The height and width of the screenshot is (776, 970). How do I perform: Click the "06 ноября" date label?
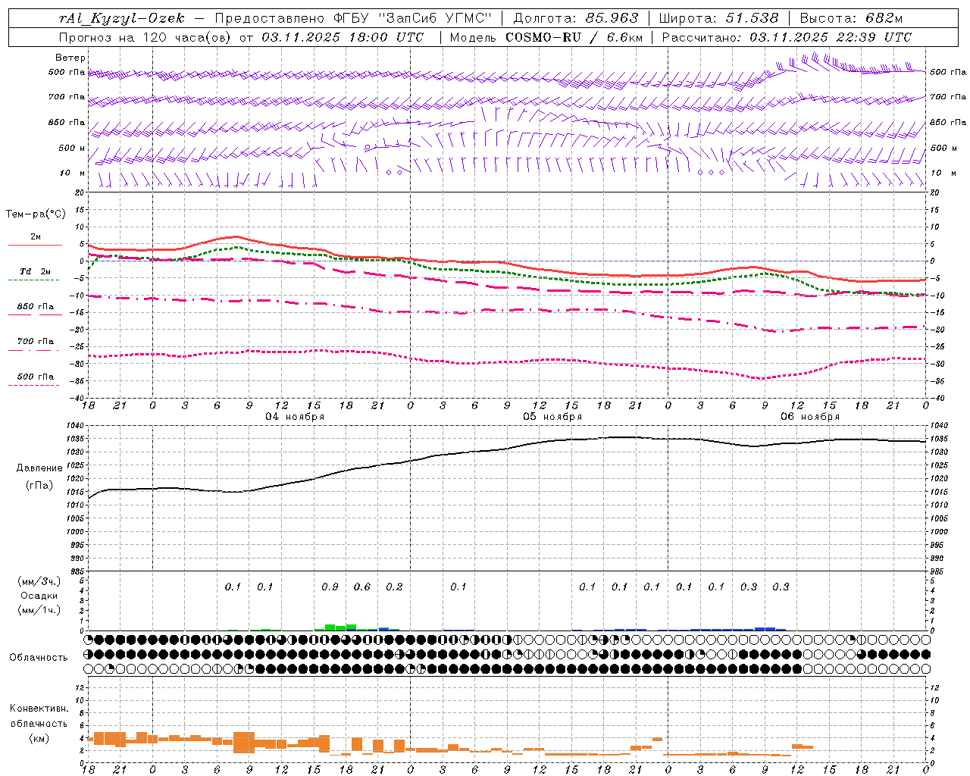click(810, 417)
